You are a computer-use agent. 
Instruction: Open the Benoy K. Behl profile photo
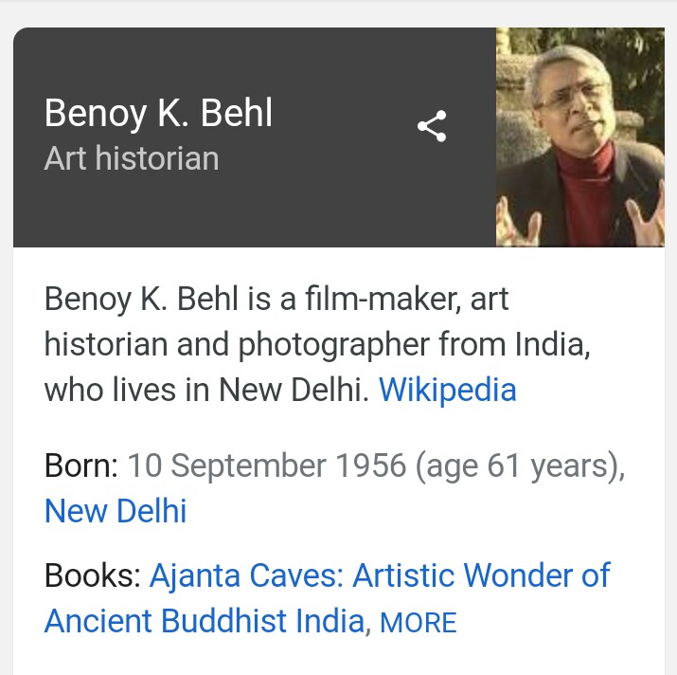(580, 137)
